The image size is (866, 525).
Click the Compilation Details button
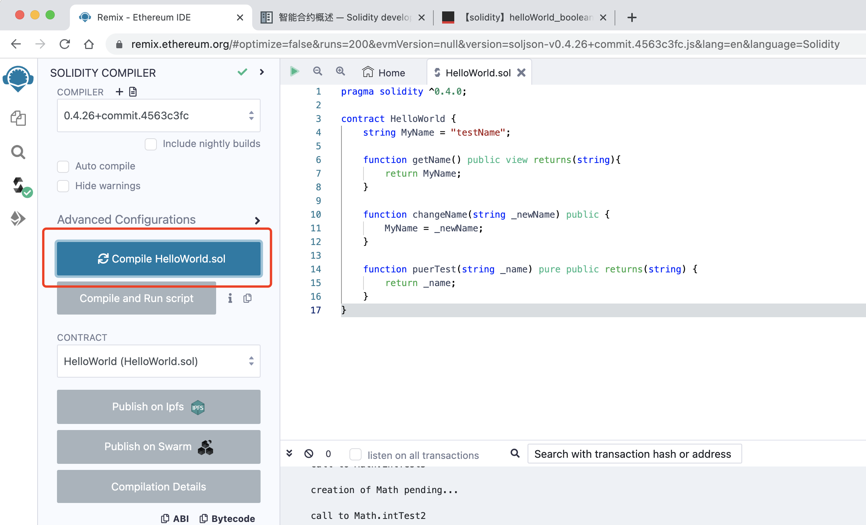158,486
